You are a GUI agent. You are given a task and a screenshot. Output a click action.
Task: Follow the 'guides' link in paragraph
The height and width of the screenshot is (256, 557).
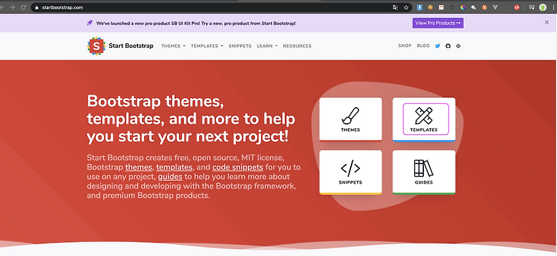click(170, 177)
